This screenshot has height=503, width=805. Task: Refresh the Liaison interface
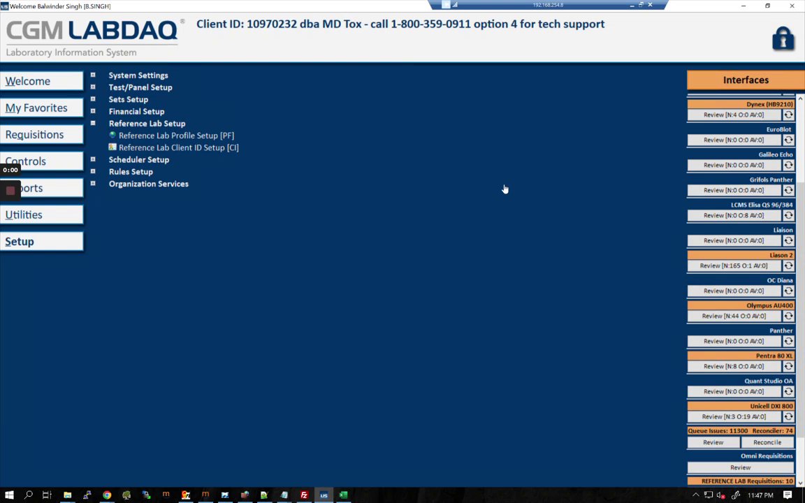point(788,241)
